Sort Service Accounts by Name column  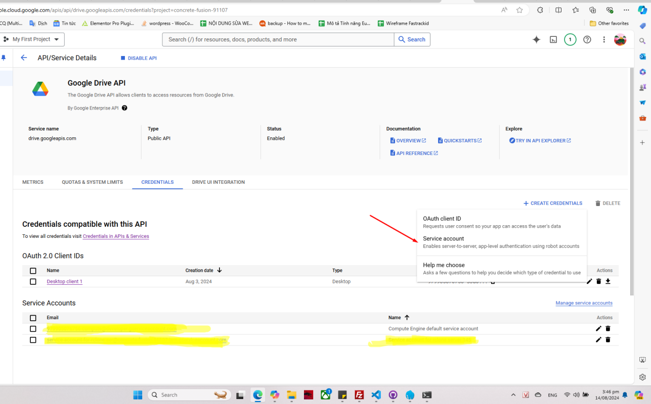click(407, 317)
